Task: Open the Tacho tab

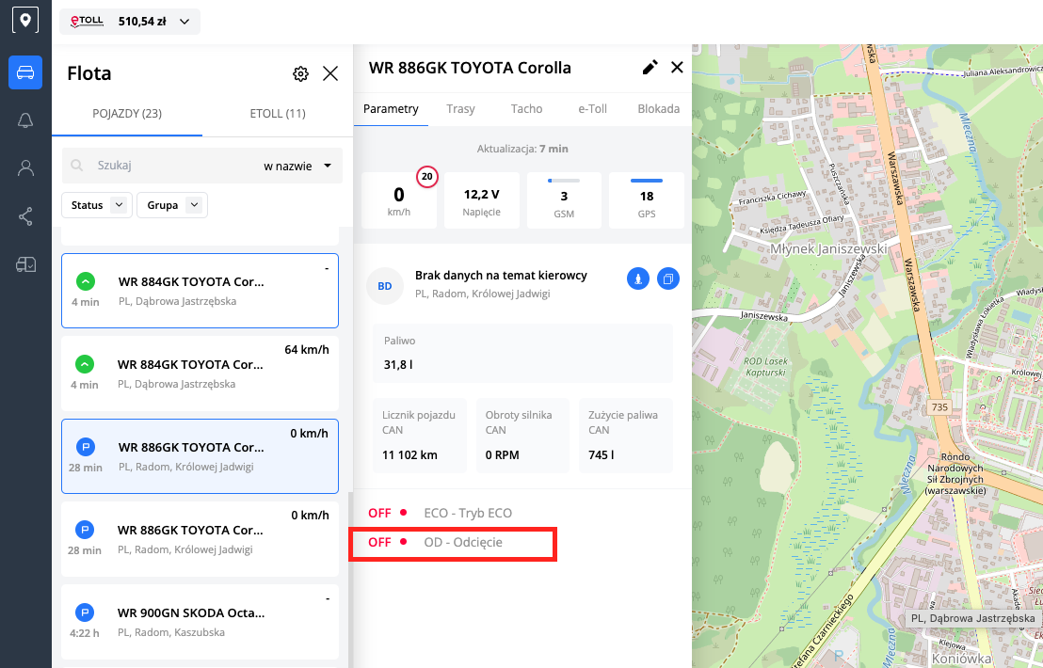Action: (527, 108)
